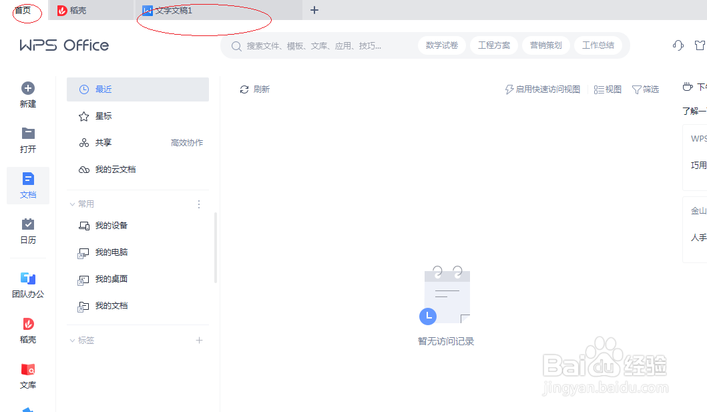Add a new tag with plus icon
This screenshot has width=707, height=412.
pyautogui.click(x=200, y=341)
